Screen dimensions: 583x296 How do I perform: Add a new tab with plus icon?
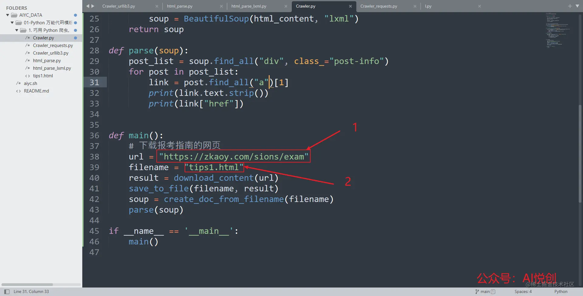pos(570,6)
